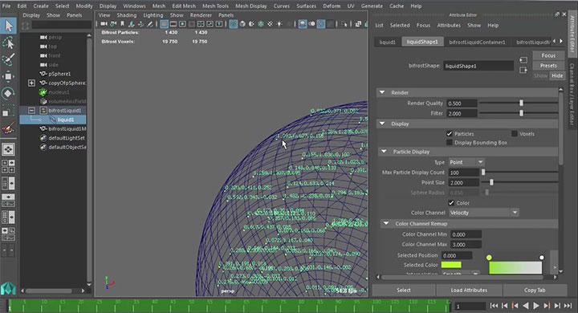This screenshot has width=578, height=313.
Task: Open the Generate menu in main menu bar
Action: coord(371,6)
